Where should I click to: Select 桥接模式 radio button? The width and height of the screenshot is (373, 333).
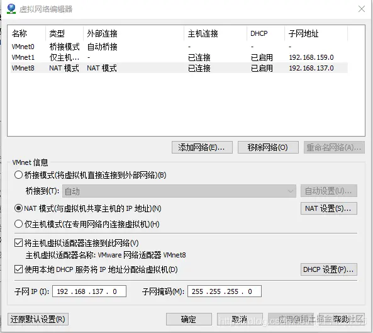(18, 175)
